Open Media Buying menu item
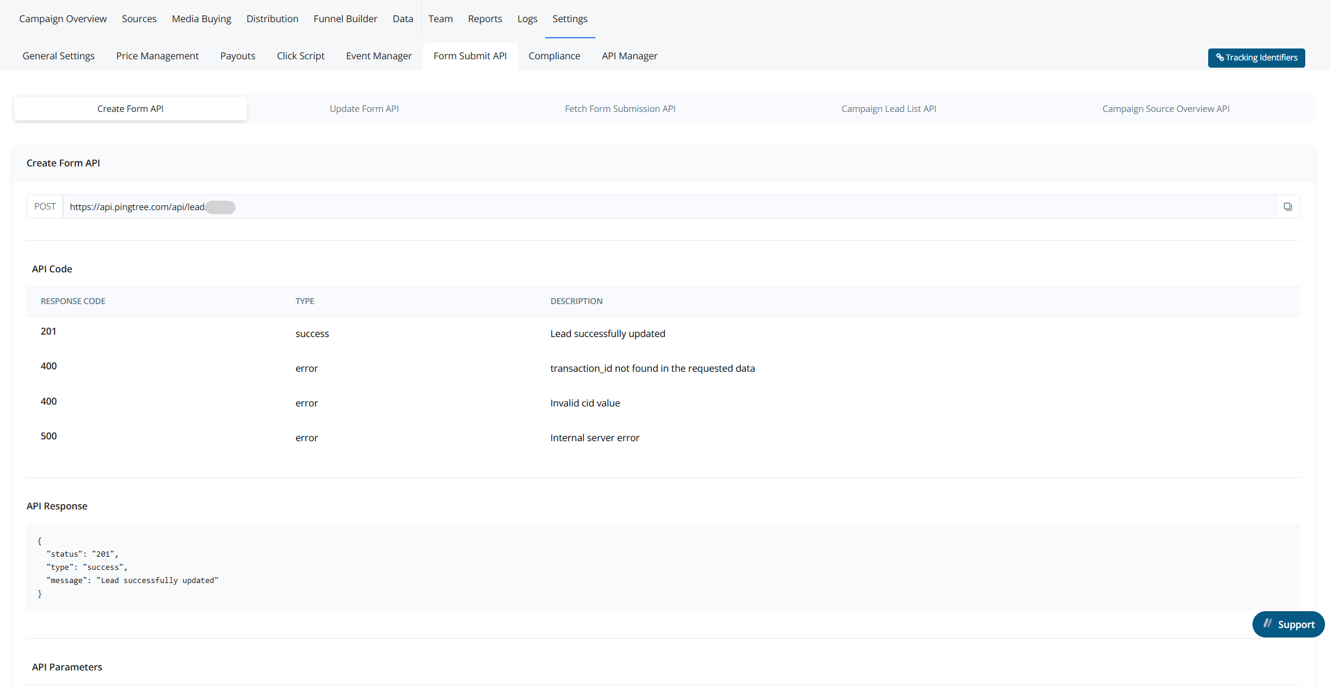 tap(201, 19)
